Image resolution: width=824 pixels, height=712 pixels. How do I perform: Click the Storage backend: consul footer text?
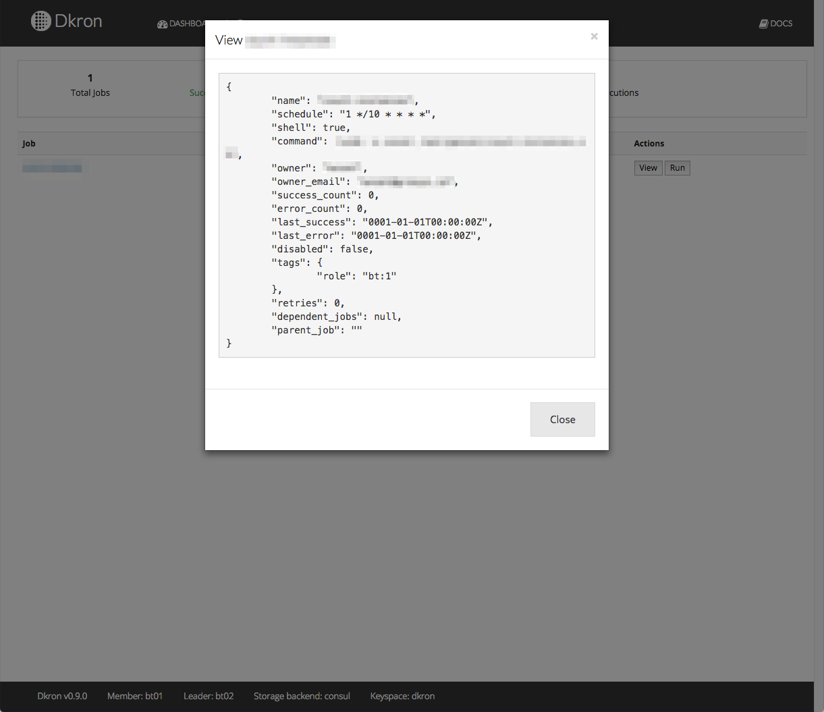pos(302,696)
